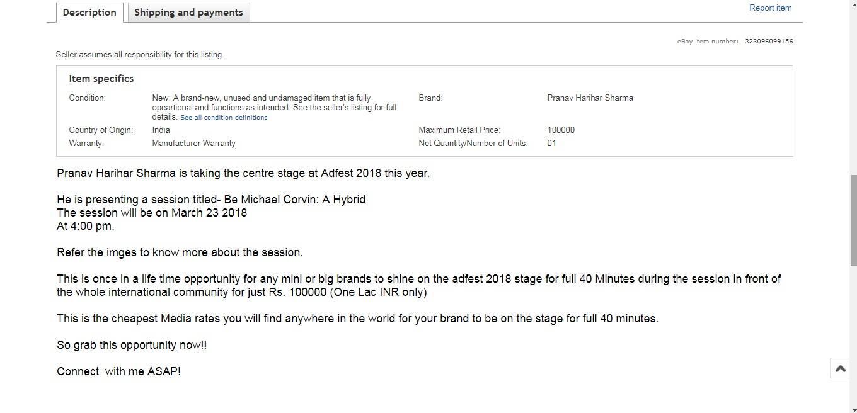Screen dimensions: 857x413
Task: Open the Shipping and payments tab
Action: point(188,13)
